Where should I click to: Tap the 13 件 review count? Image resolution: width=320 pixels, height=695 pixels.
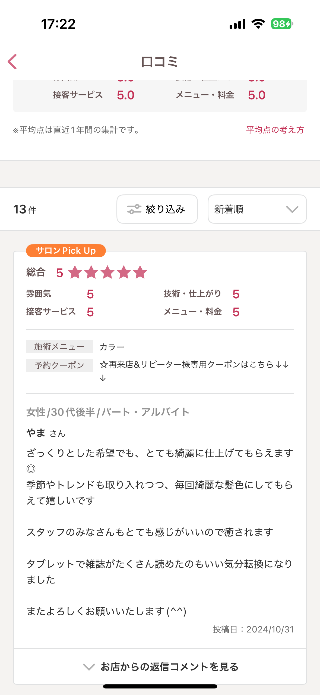[25, 209]
